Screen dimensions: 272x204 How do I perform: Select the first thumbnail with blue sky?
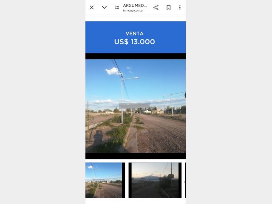(104, 180)
